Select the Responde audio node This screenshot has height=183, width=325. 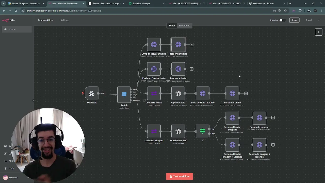pos(232,93)
